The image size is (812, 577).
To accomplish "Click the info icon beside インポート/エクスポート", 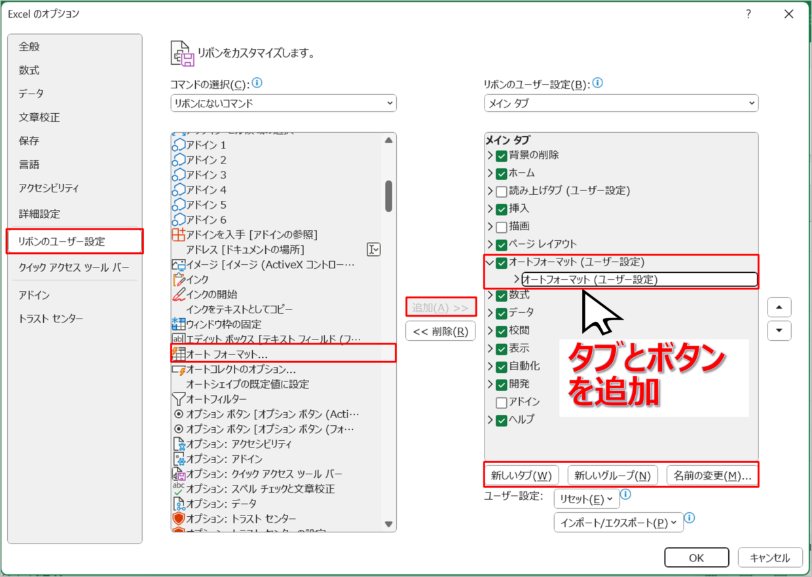I will coord(689,518).
